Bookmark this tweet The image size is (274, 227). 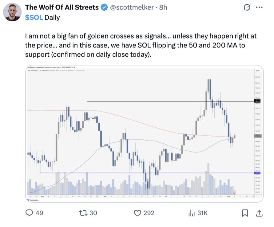click(x=245, y=213)
